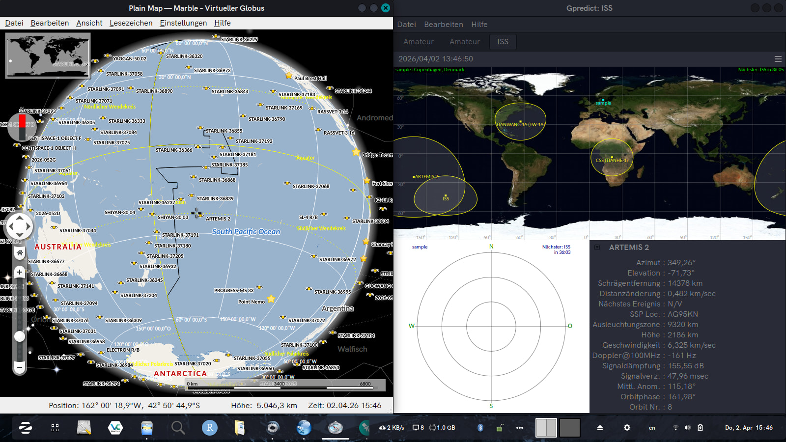Switch to the first workspace thumbnail
The height and width of the screenshot is (442, 786).
pos(546,428)
